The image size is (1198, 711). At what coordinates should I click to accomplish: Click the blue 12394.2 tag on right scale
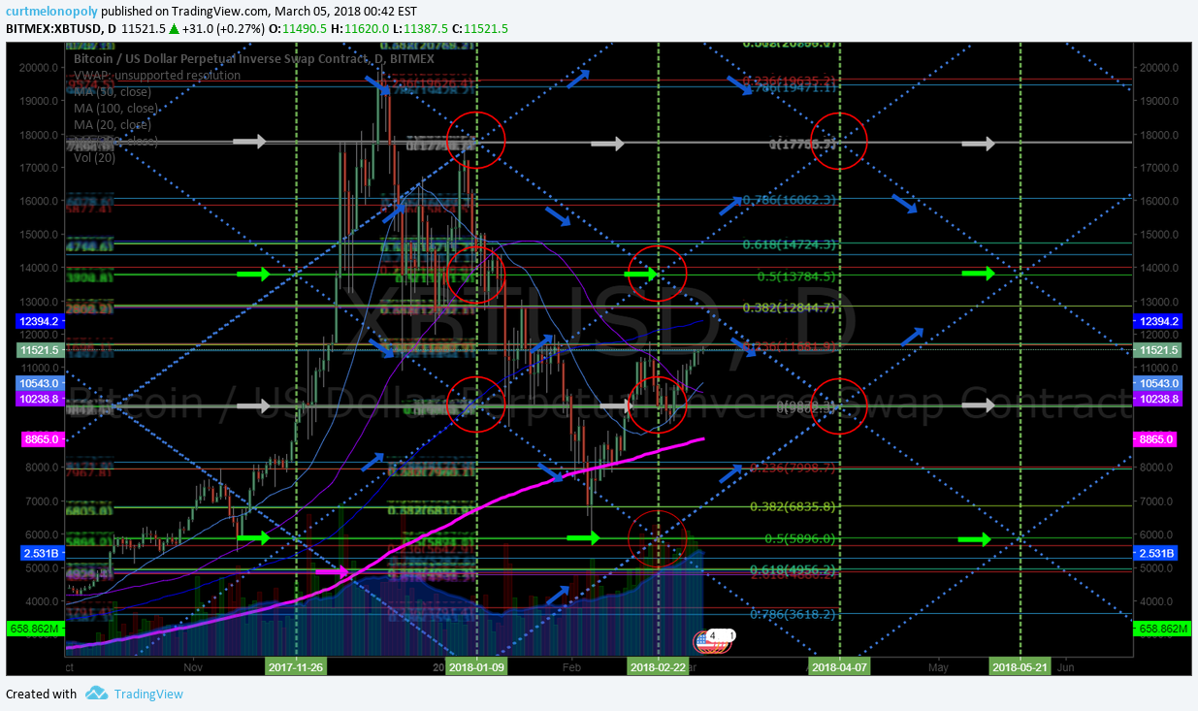[1155, 321]
